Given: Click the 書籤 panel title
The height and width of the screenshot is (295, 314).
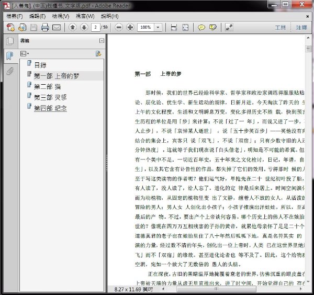Looking at the screenshot, I should [25, 41].
